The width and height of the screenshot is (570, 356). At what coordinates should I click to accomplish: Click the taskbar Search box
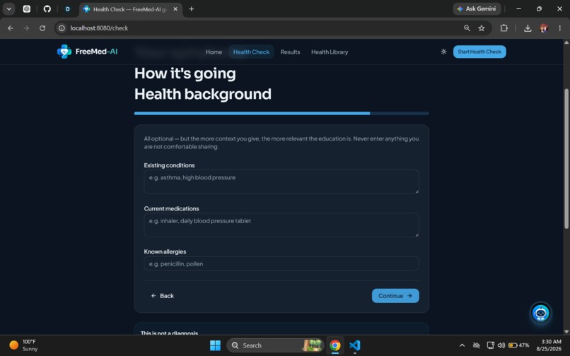point(275,345)
